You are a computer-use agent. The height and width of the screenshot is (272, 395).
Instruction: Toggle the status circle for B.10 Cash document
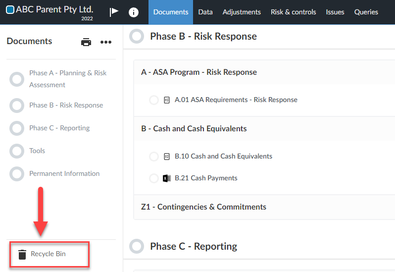pos(154,157)
